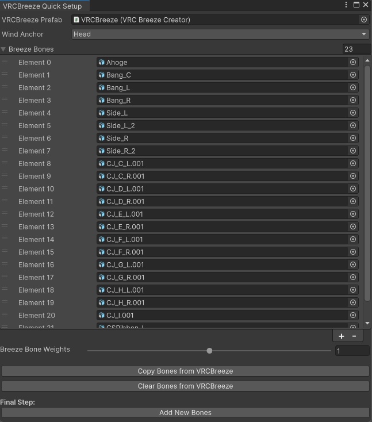Open object picker for CJ_E_L.001 element
Image resolution: width=372 pixels, height=422 pixels.
coord(353,214)
